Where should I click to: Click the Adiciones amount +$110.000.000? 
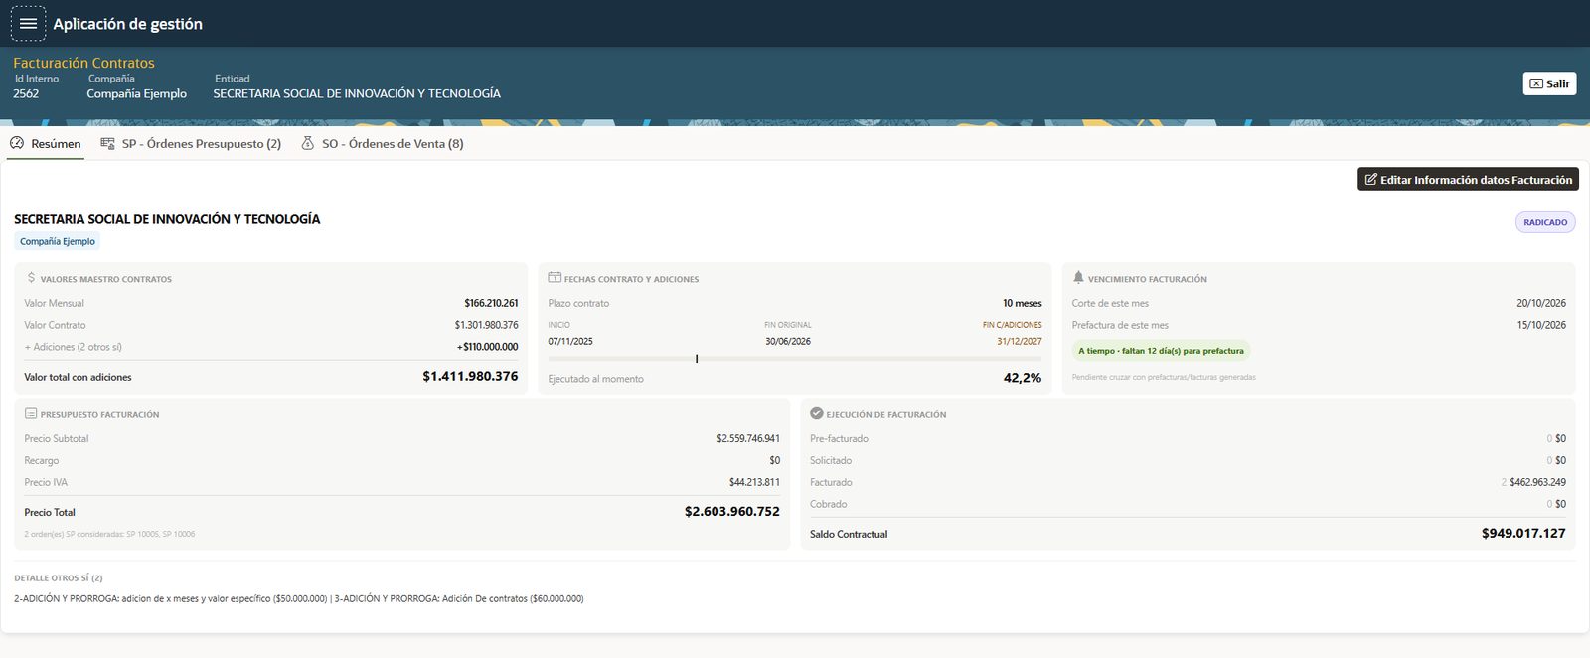coord(487,347)
